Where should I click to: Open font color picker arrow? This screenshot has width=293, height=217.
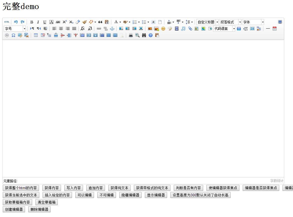coord(120,22)
